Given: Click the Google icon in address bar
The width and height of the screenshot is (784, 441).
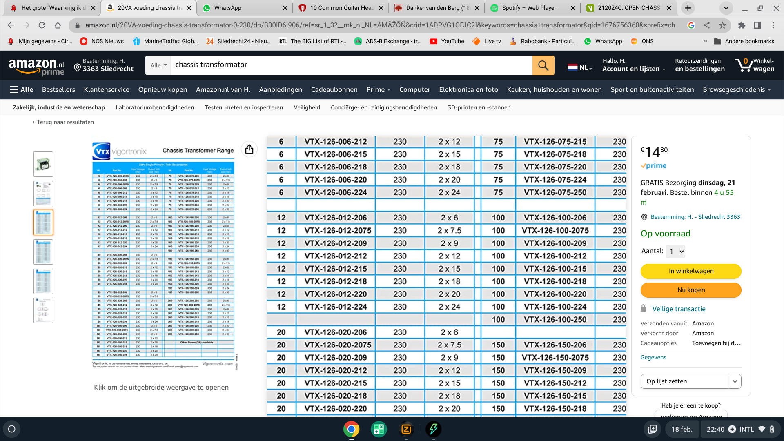Looking at the screenshot, I should click(x=691, y=25).
